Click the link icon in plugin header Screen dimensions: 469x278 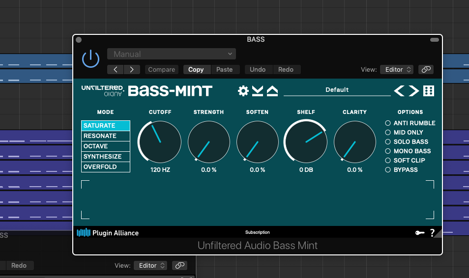426,69
